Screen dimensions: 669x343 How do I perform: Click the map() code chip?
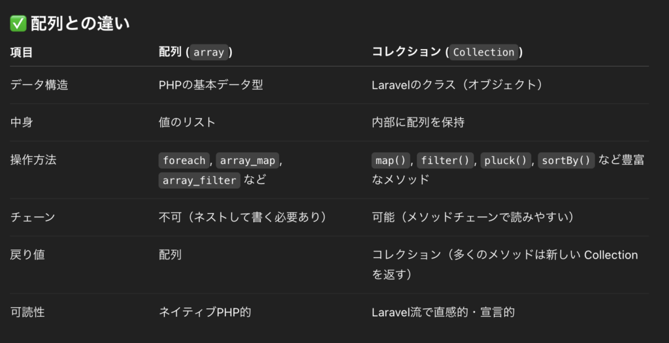point(391,161)
